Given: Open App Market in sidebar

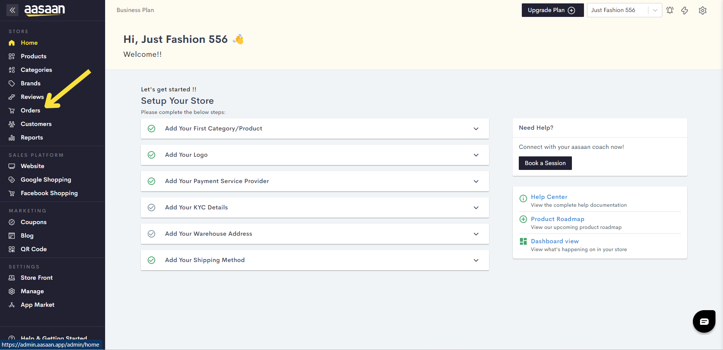Looking at the screenshot, I should tap(37, 305).
